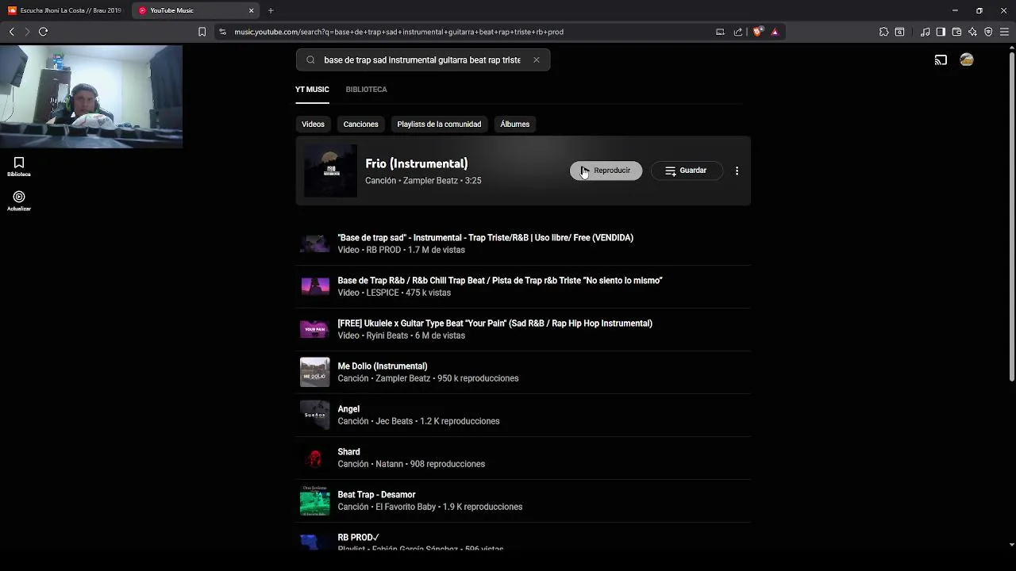Open the Frio (Instrumental) title link
1016x571 pixels.
416,163
